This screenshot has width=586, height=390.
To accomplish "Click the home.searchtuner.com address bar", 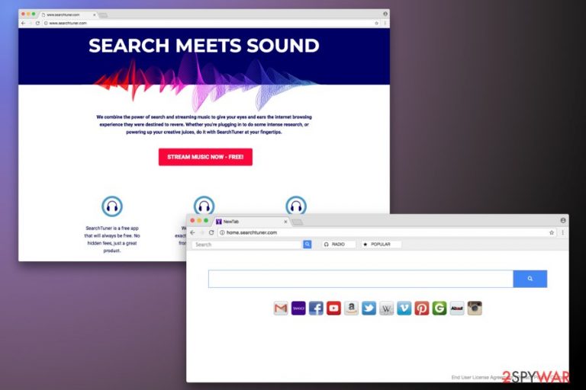I will tap(387, 232).
